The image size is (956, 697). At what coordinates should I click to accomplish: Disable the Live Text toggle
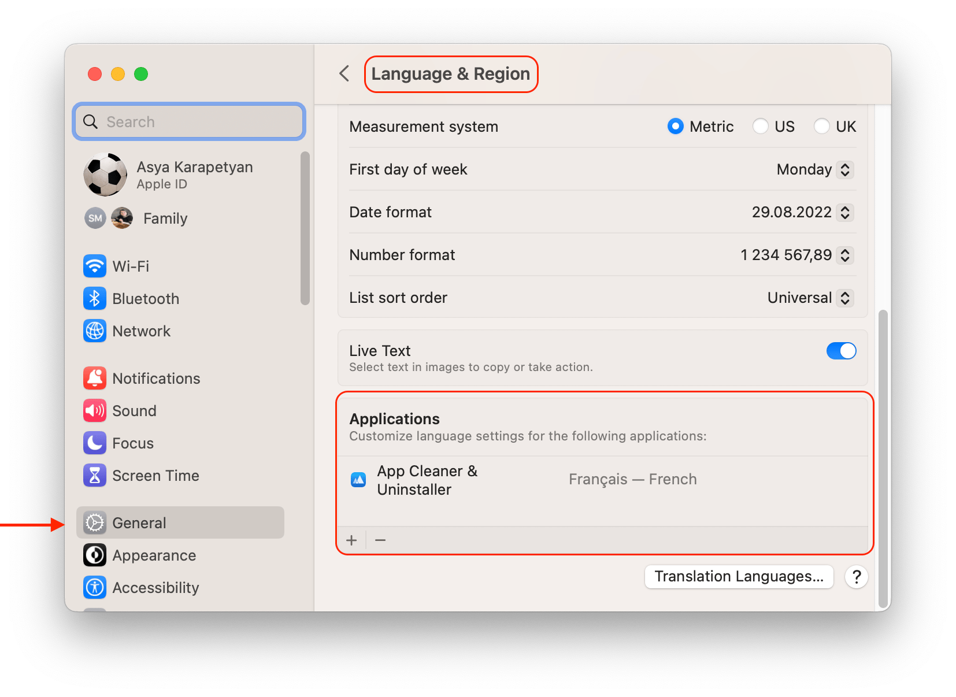coord(842,350)
